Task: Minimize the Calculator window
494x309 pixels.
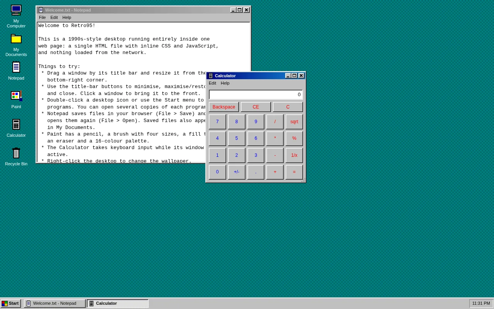Action: pos(288,76)
